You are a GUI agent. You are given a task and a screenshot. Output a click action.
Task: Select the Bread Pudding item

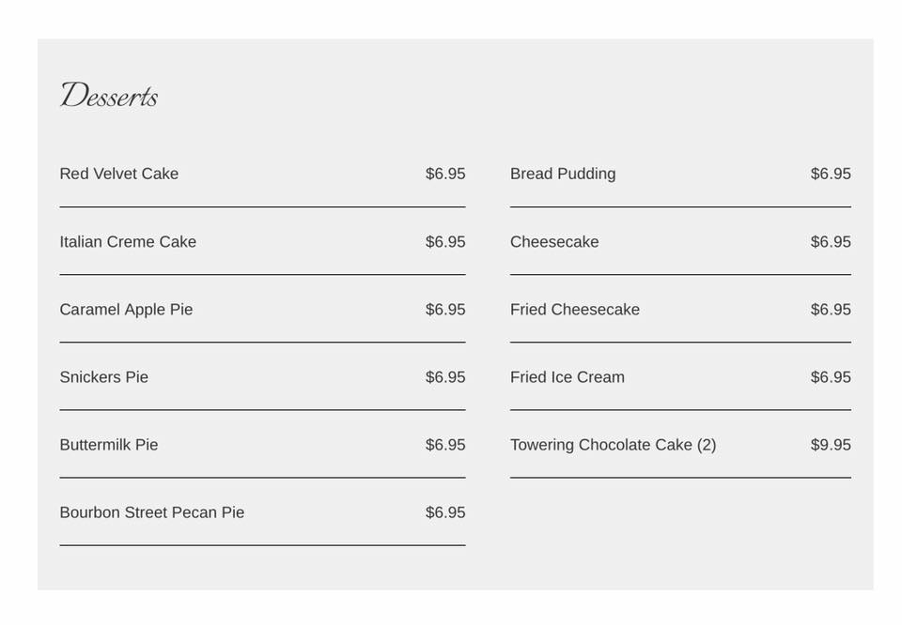coord(563,174)
